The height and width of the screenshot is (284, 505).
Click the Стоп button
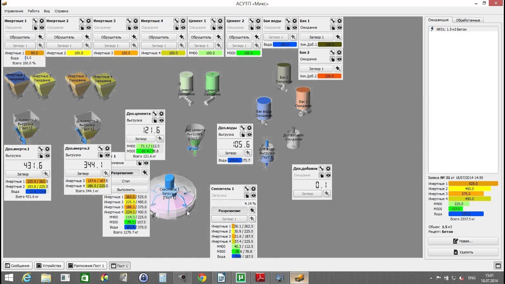coord(126,181)
